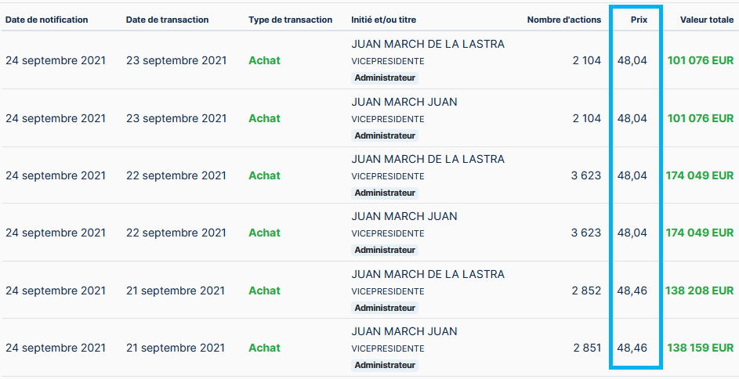The image size is (739, 379).
Task: Click the Administrateur badge in the 2 852 shares row
Action: coord(385,308)
